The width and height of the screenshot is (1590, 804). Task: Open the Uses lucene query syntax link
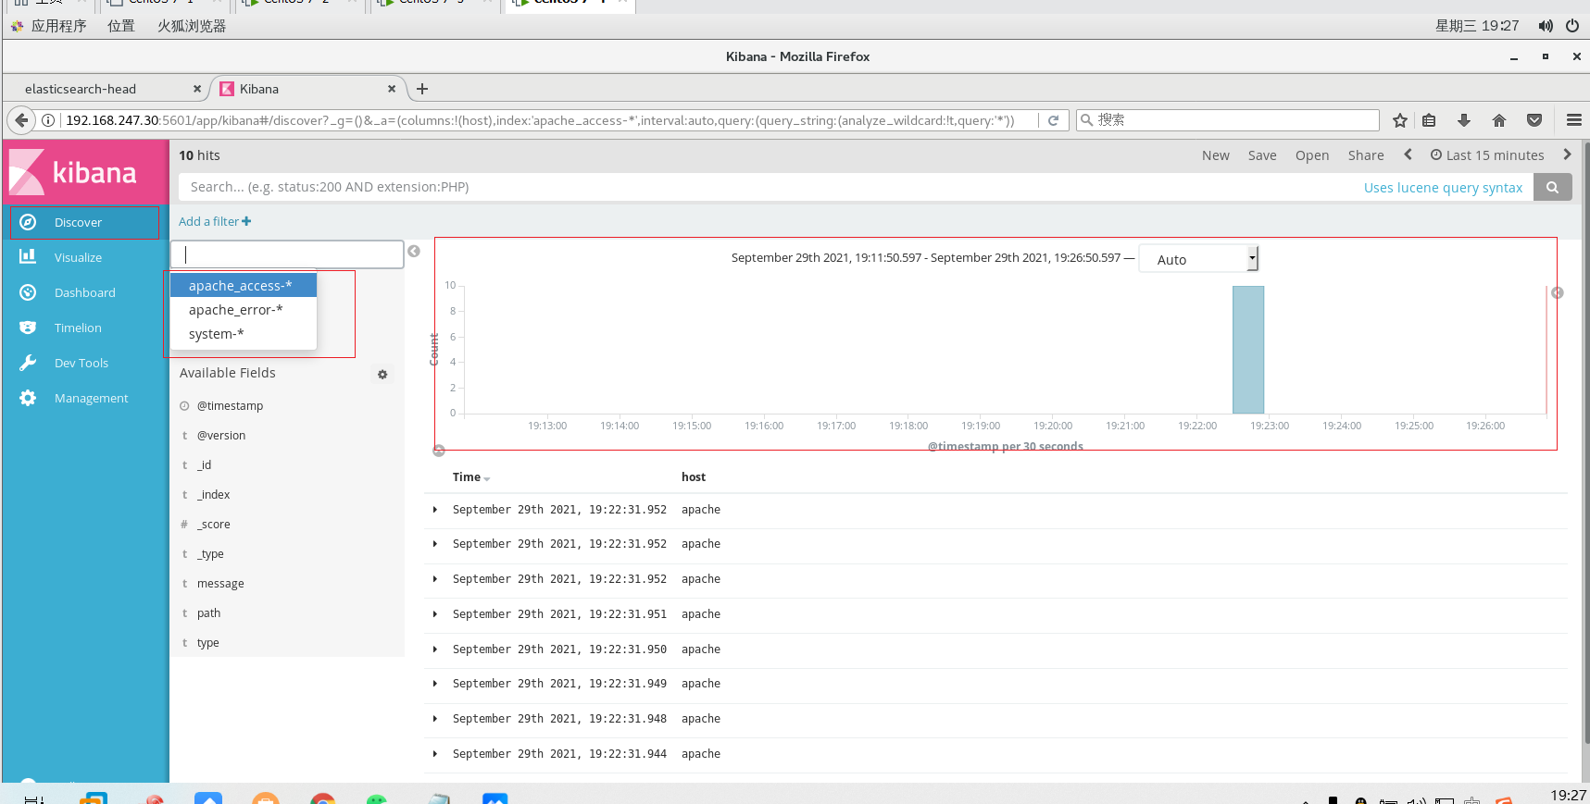(x=1443, y=188)
